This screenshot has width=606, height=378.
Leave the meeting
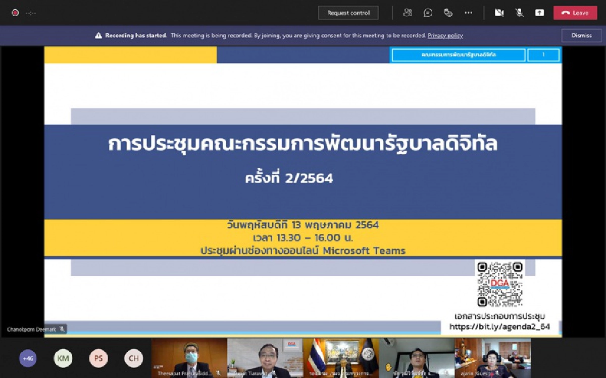tap(575, 13)
